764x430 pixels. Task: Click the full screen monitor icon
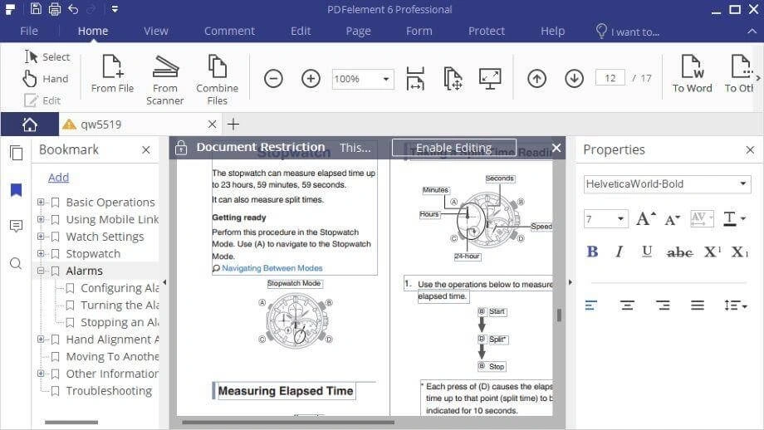[x=490, y=79]
